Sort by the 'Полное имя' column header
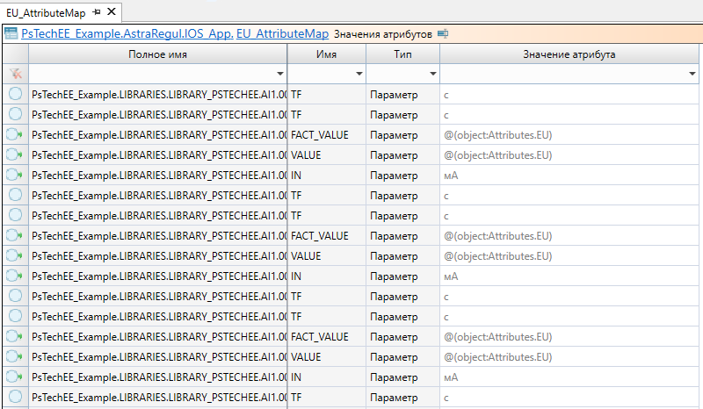 coord(157,54)
